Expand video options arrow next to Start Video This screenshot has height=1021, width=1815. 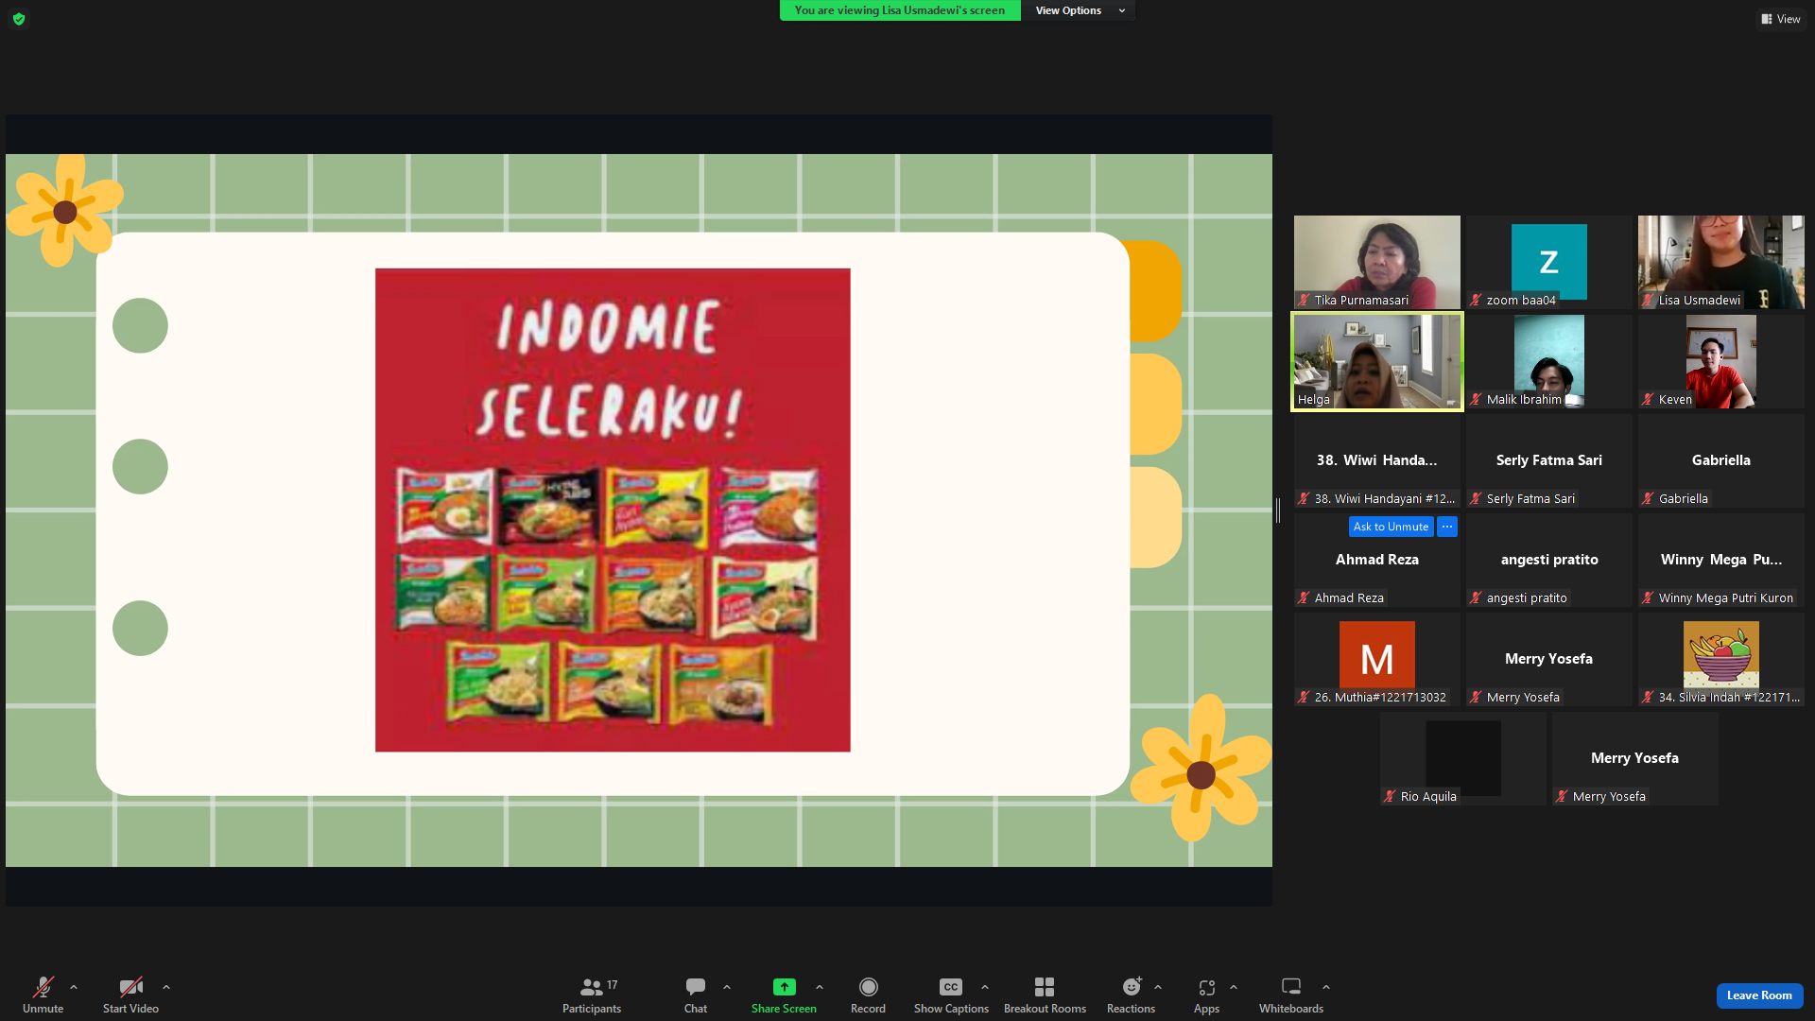166,987
